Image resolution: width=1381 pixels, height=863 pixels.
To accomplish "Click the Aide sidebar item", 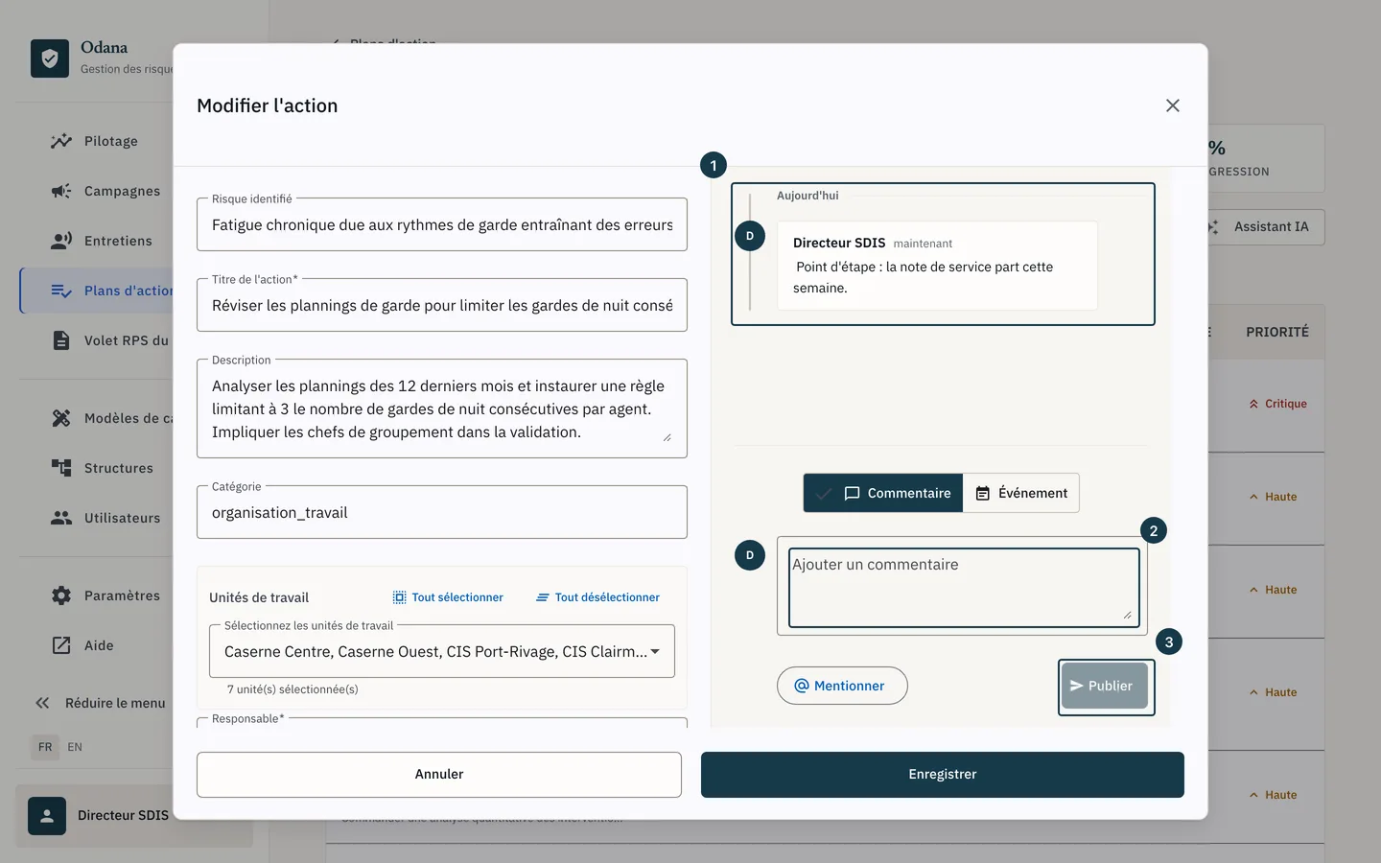I will click(x=99, y=645).
